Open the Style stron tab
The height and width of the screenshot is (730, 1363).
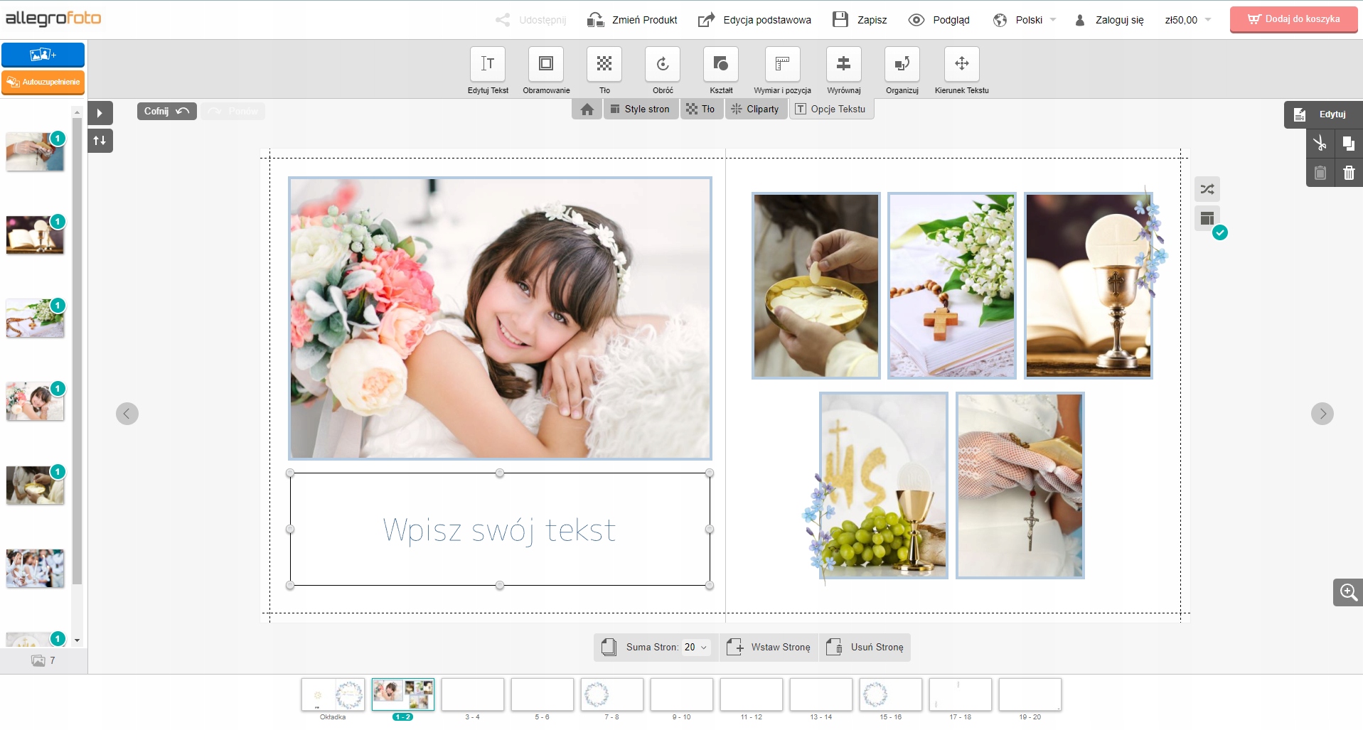641,109
